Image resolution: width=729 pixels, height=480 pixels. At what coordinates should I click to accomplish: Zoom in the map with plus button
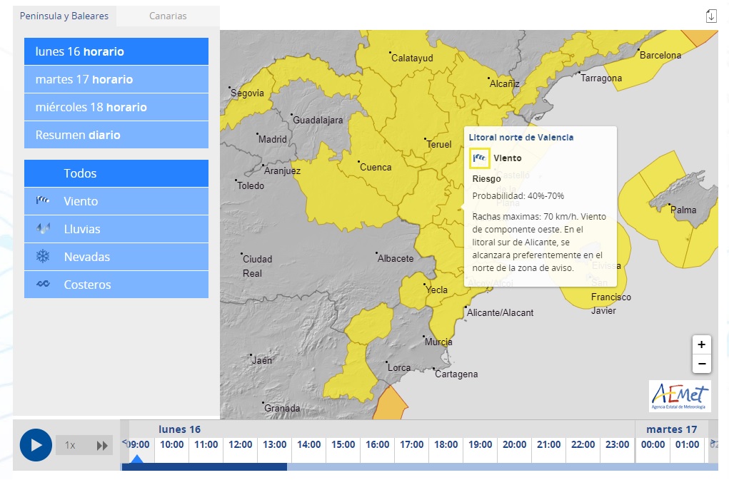[701, 344]
